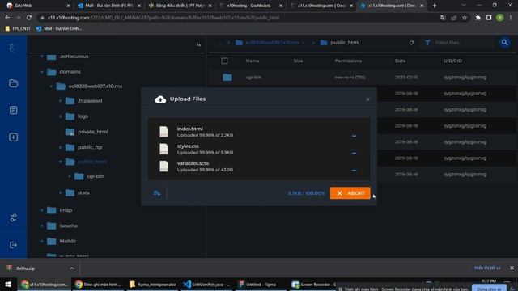518x291 pixels.
Task: Open the Chrome extensions puzzle icon
Action: pos(478,18)
